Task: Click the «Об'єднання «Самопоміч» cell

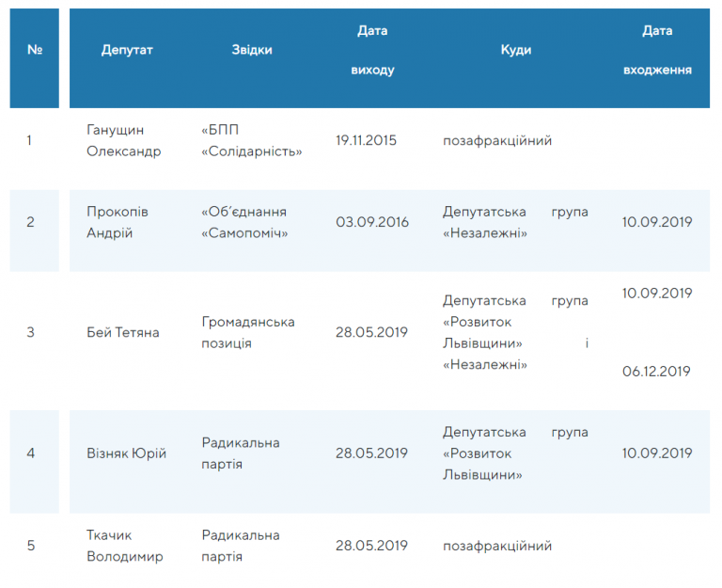Action: pos(244,222)
